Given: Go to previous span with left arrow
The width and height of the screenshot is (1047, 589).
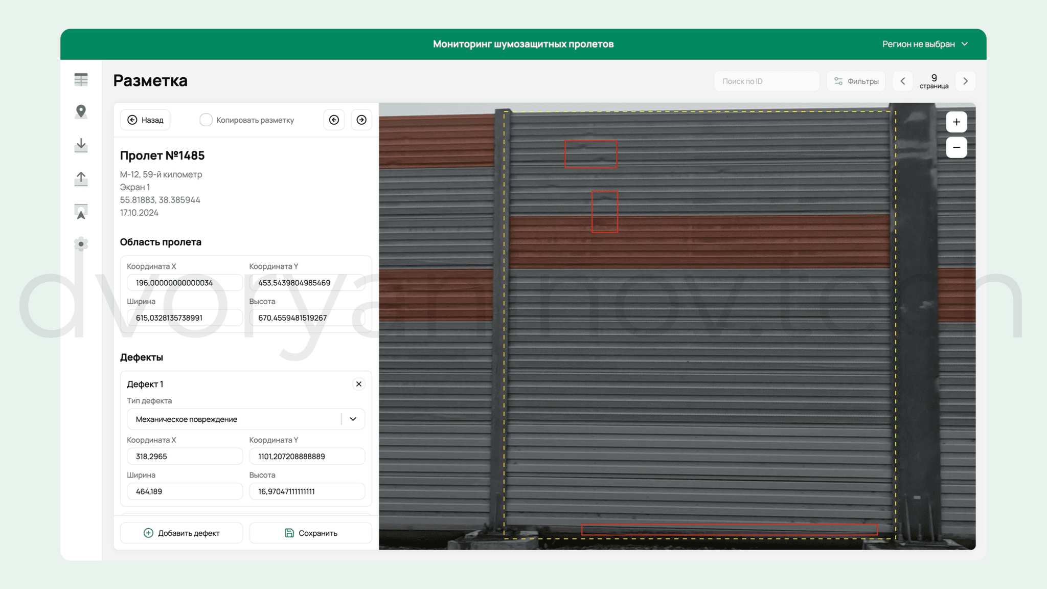Looking at the screenshot, I should (334, 120).
